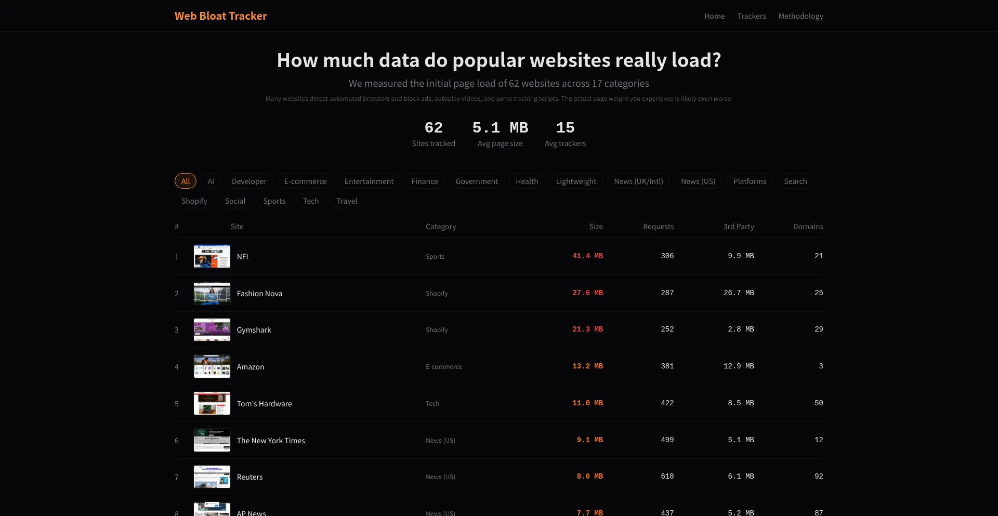Filter by Shopify category chip
Viewport: 998px width, 516px height.
point(194,201)
